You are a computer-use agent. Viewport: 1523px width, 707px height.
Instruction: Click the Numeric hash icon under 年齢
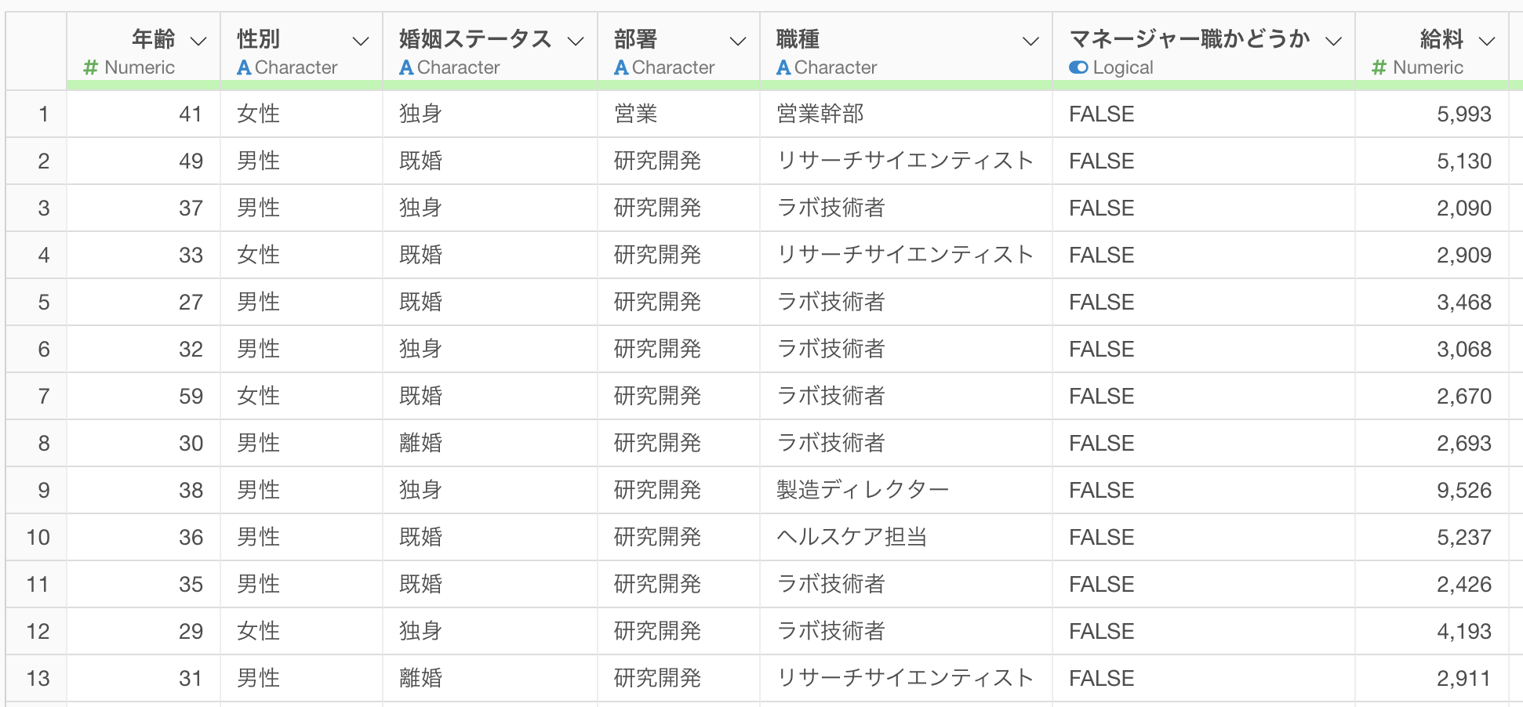click(91, 67)
